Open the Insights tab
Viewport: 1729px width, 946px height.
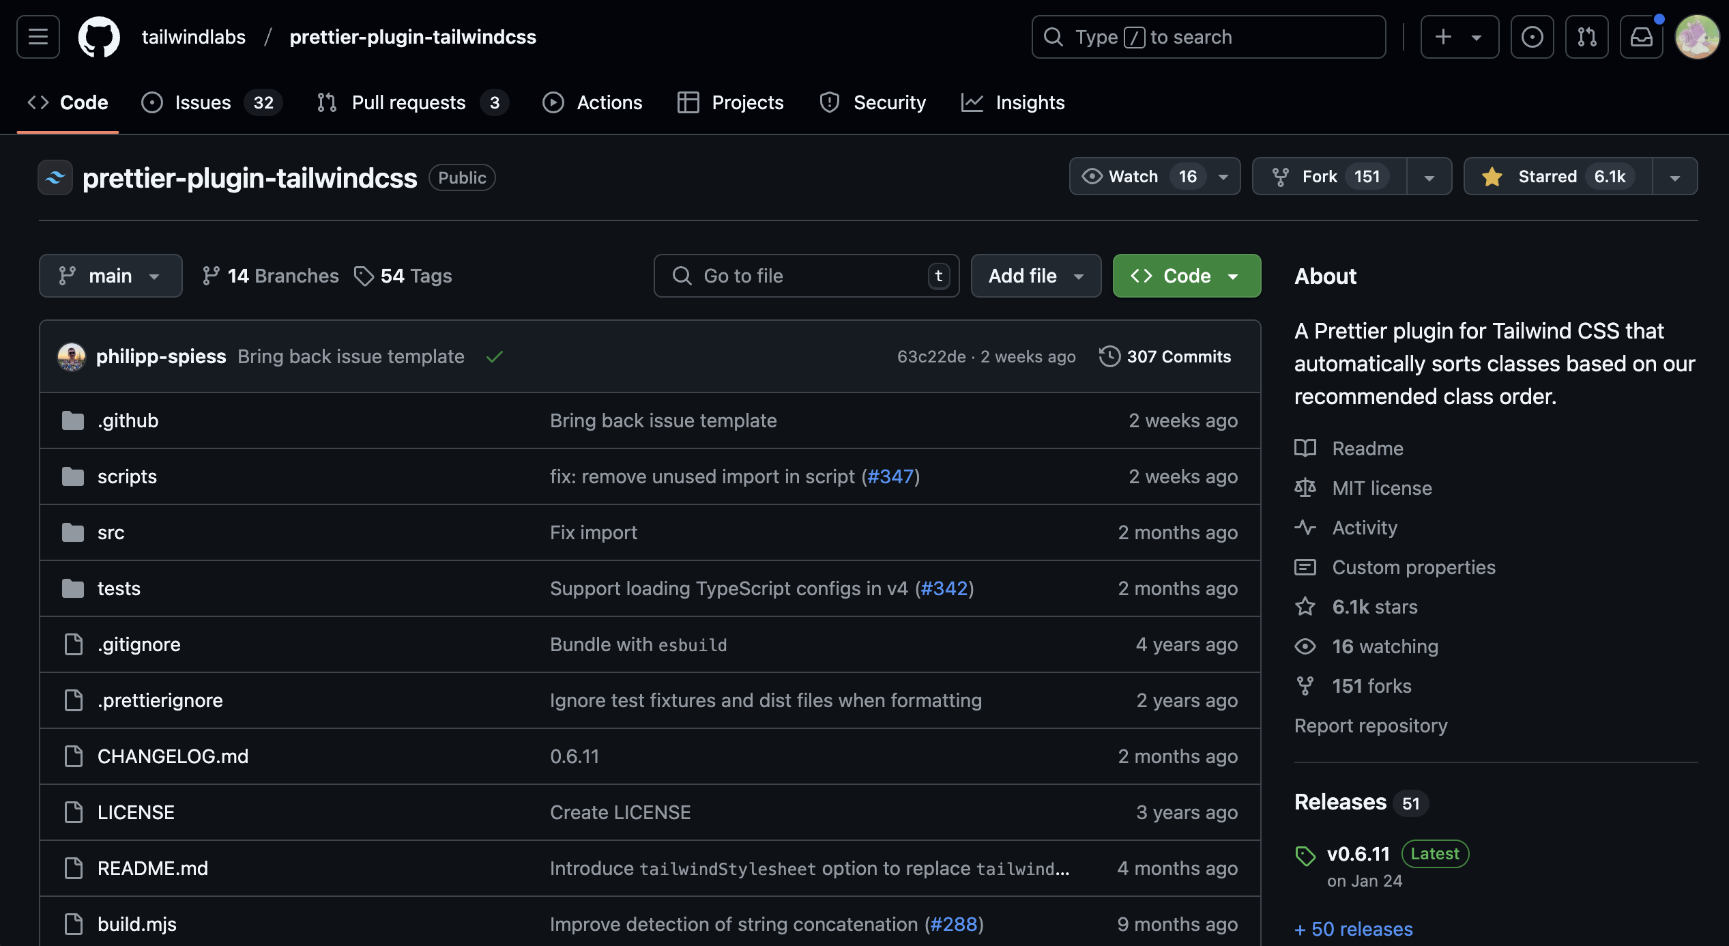coord(1013,102)
